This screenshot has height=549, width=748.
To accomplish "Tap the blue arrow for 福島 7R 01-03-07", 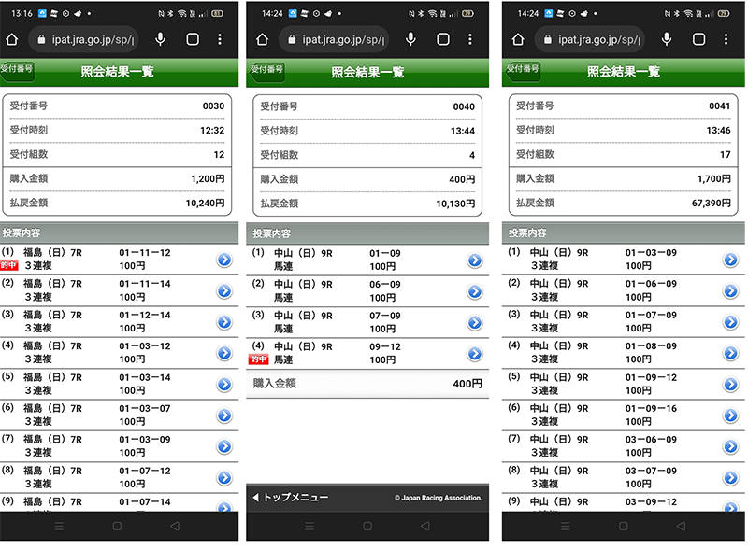I will click(x=223, y=415).
